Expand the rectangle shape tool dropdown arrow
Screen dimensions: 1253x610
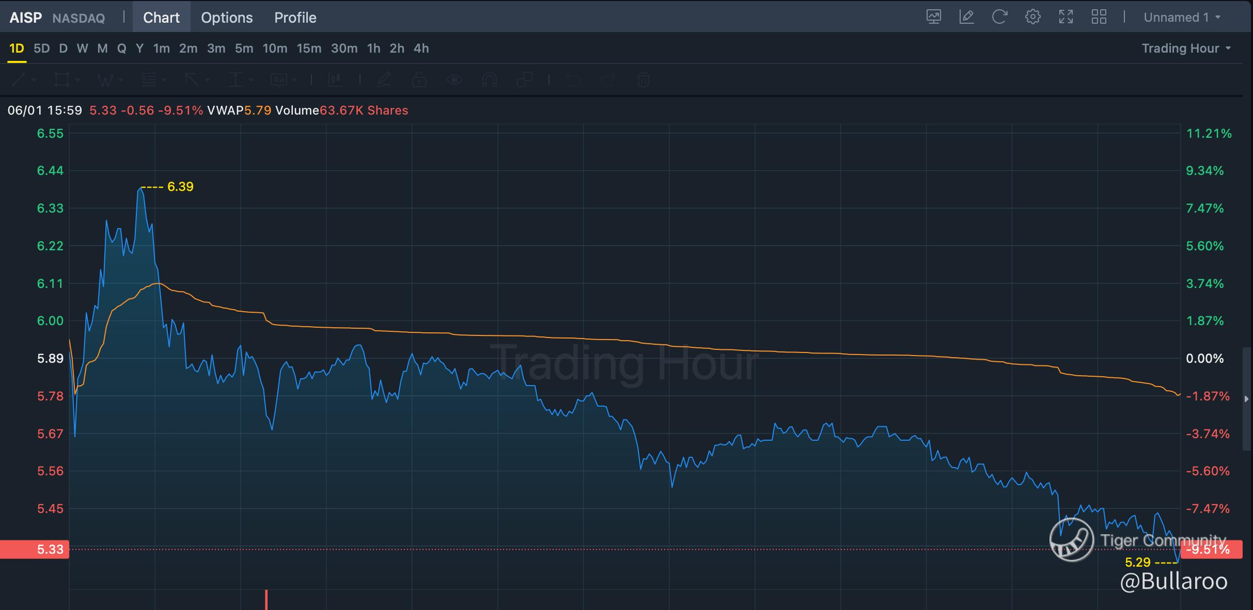click(x=77, y=80)
